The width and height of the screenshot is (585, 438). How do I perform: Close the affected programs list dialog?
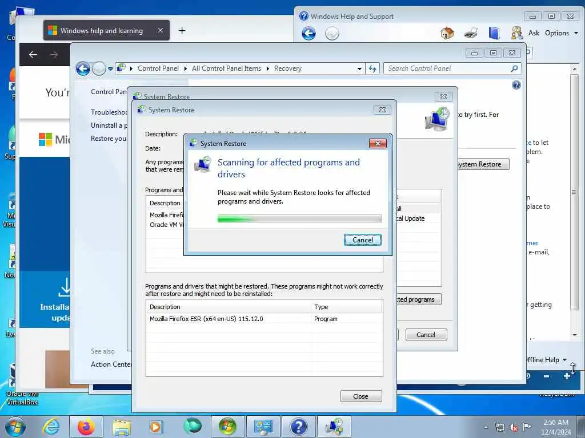361,396
